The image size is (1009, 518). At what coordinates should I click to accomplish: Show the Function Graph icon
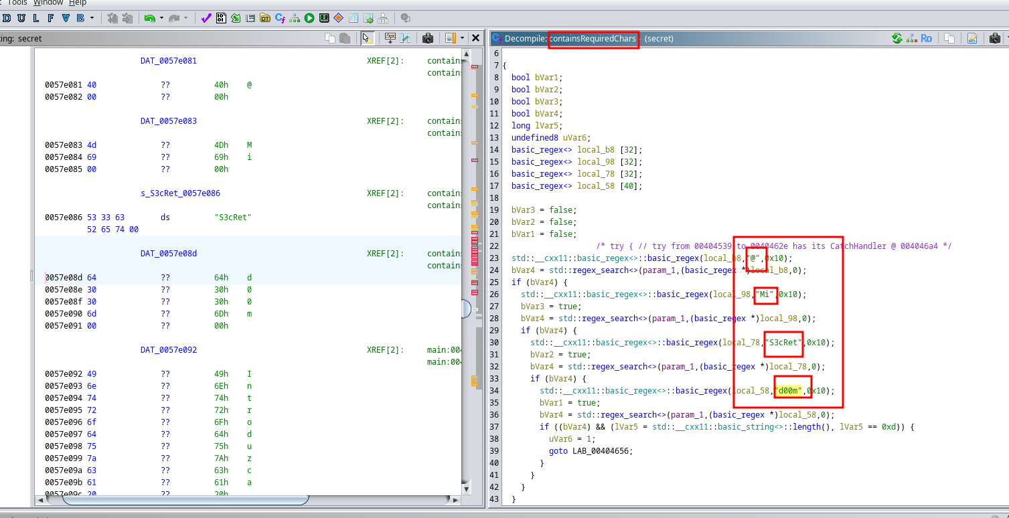coord(295,18)
